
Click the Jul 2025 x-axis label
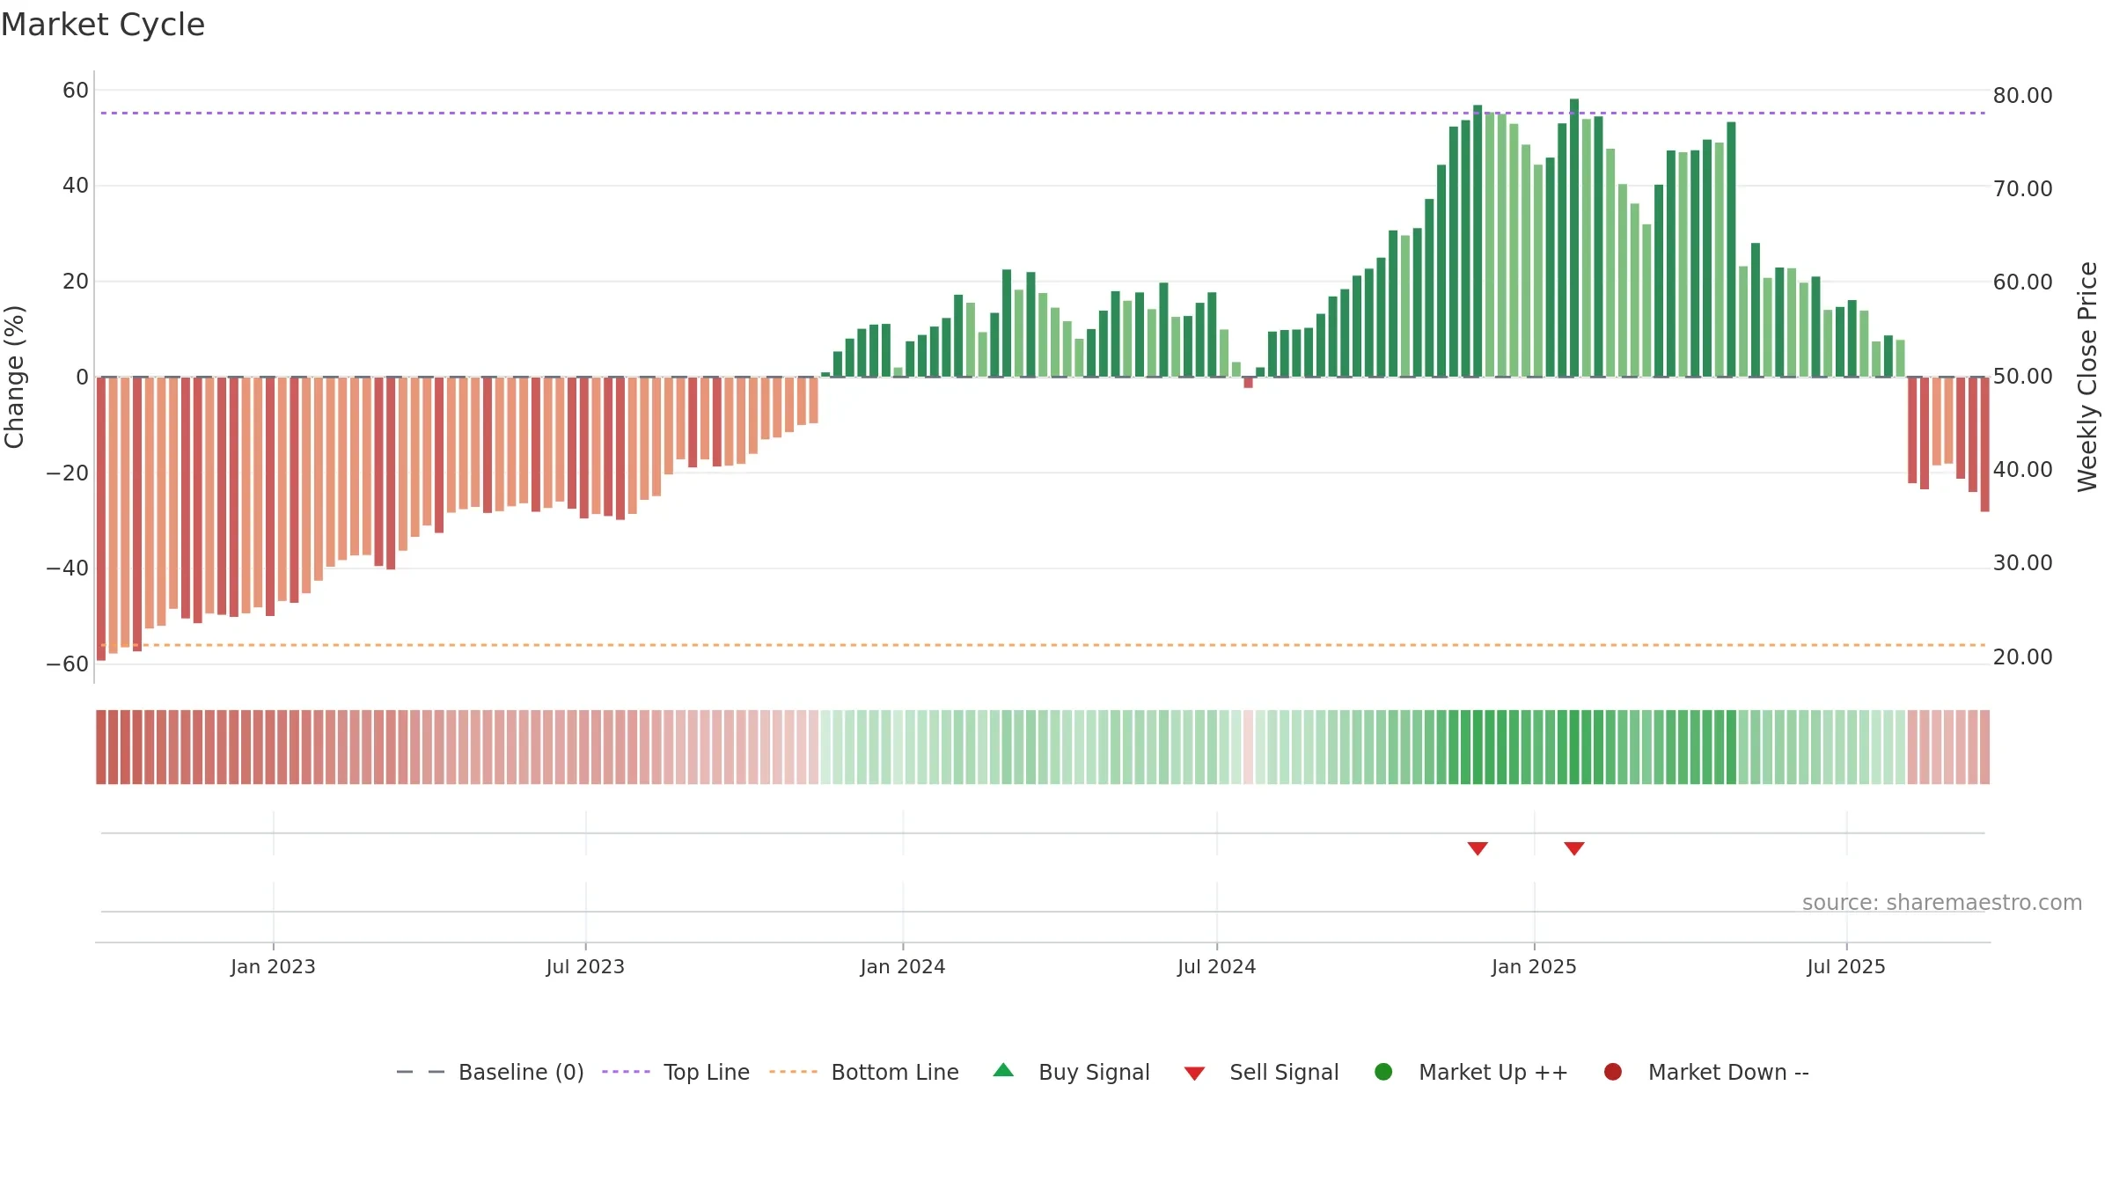pyautogui.click(x=1846, y=967)
